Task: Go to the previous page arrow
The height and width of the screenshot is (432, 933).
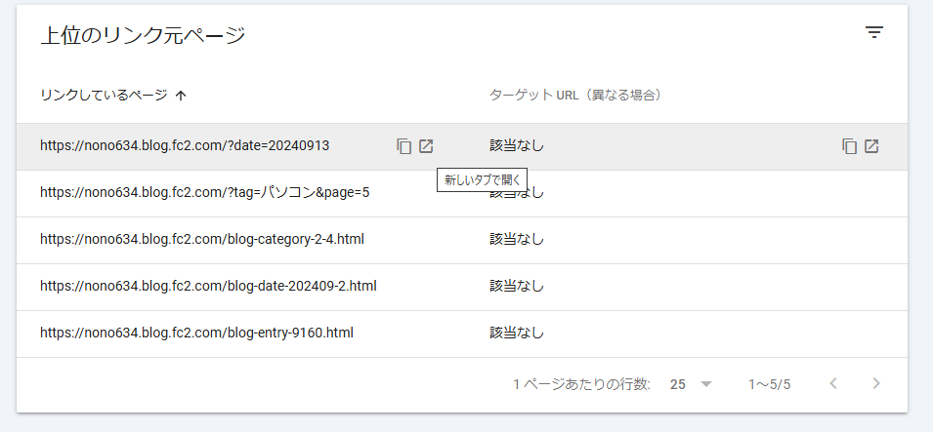Action: point(833,384)
